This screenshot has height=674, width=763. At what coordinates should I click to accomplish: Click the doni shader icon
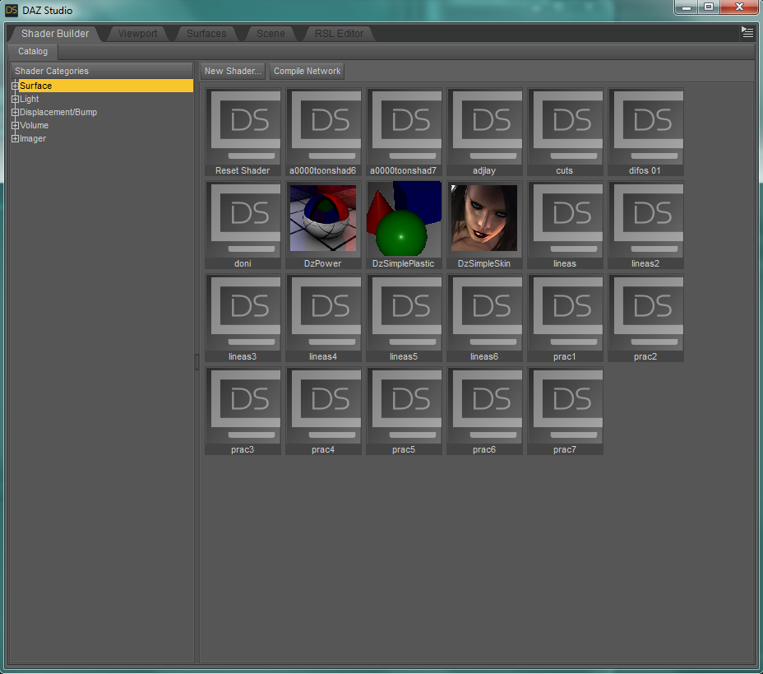[x=243, y=225]
